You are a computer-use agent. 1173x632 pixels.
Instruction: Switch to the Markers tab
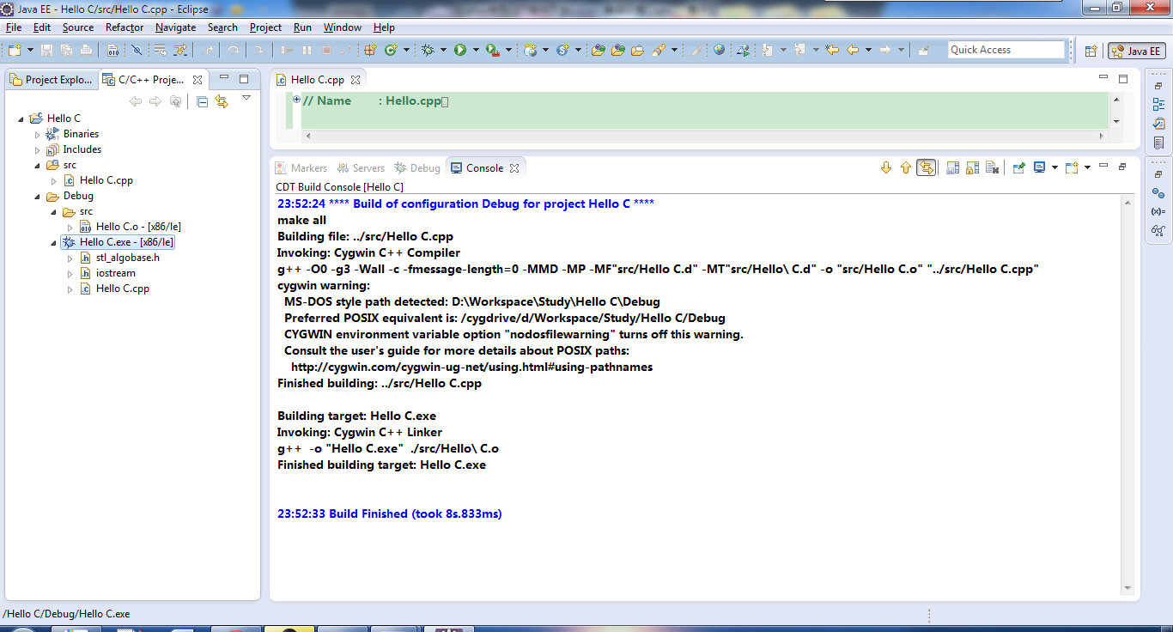pyautogui.click(x=301, y=168)
